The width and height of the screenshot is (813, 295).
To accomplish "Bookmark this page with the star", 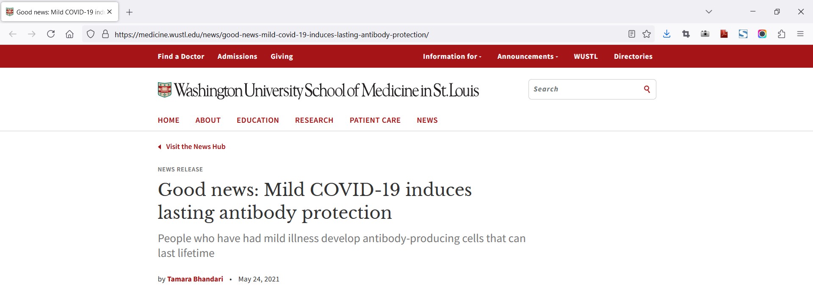I will (647, 34).
